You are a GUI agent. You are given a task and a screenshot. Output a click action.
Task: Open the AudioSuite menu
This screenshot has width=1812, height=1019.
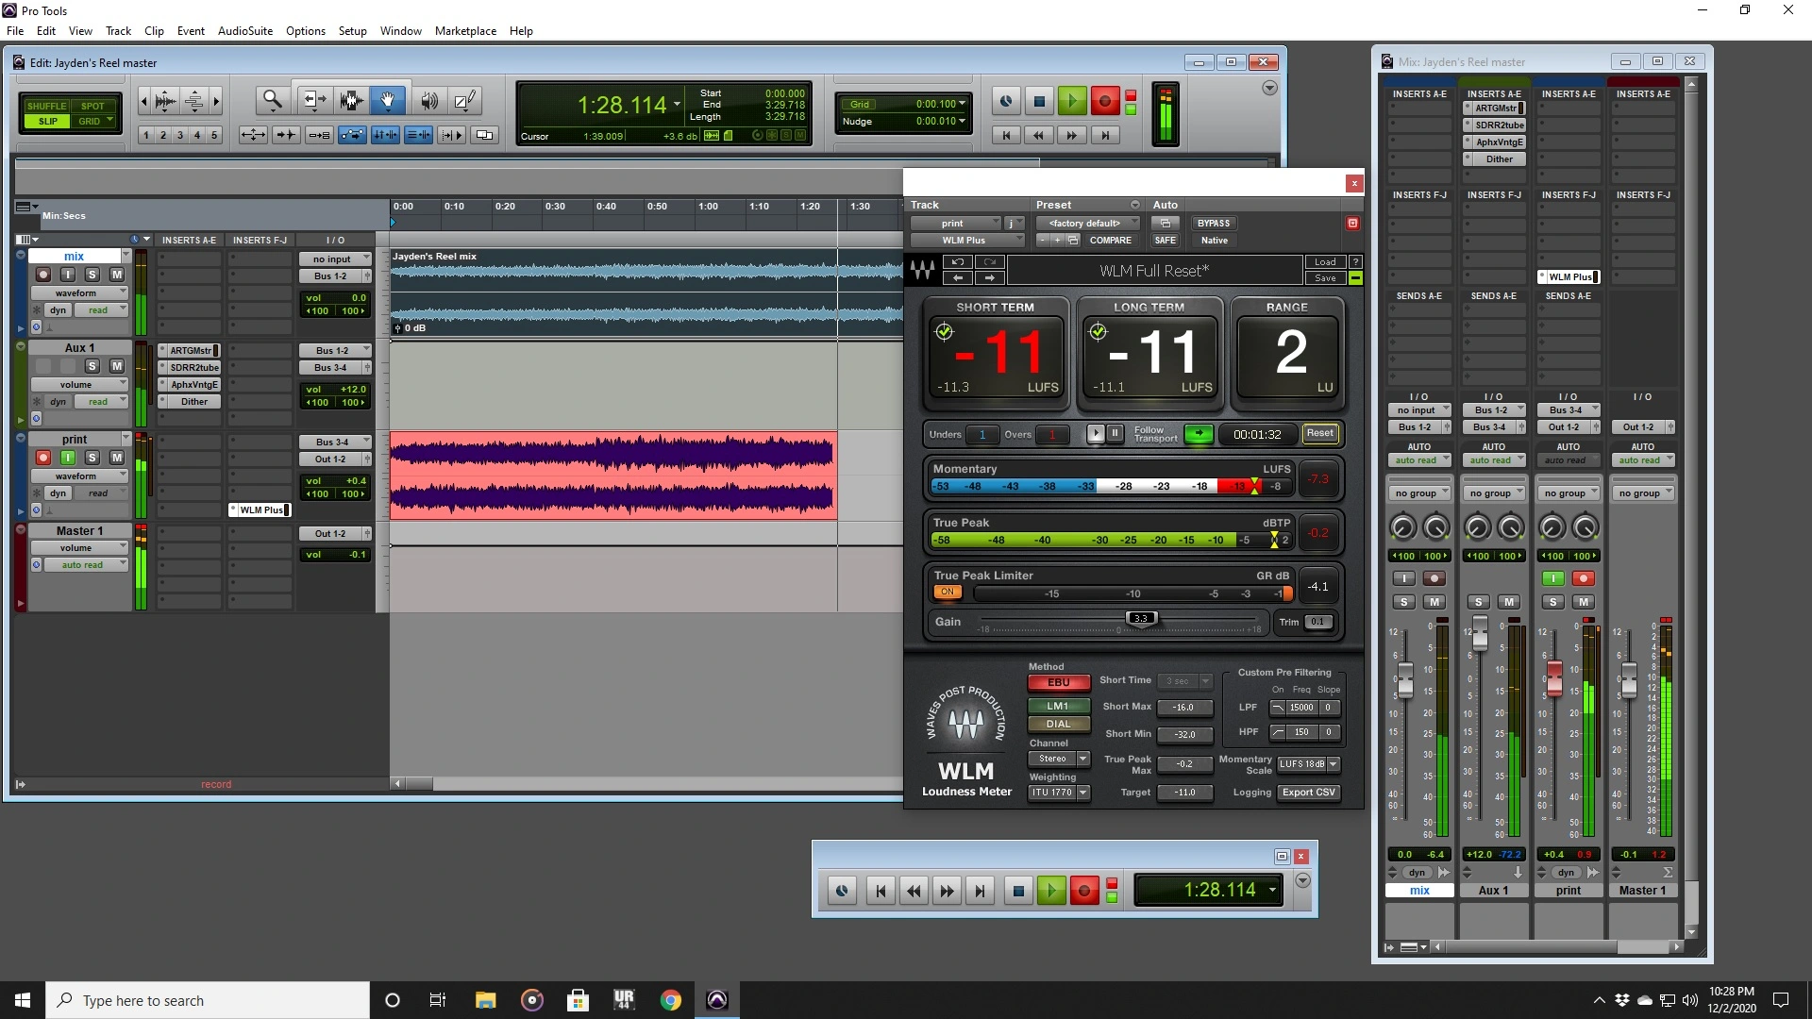pos(244,30)
